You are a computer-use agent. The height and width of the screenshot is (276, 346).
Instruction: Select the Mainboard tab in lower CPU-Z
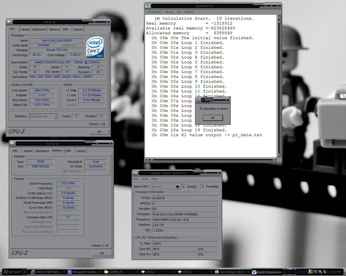(x=42, y=151)
